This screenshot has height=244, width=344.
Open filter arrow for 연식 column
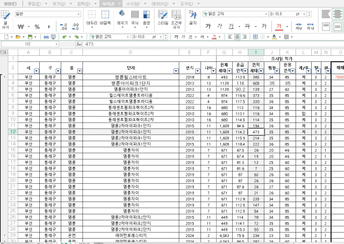coord(198,71)
